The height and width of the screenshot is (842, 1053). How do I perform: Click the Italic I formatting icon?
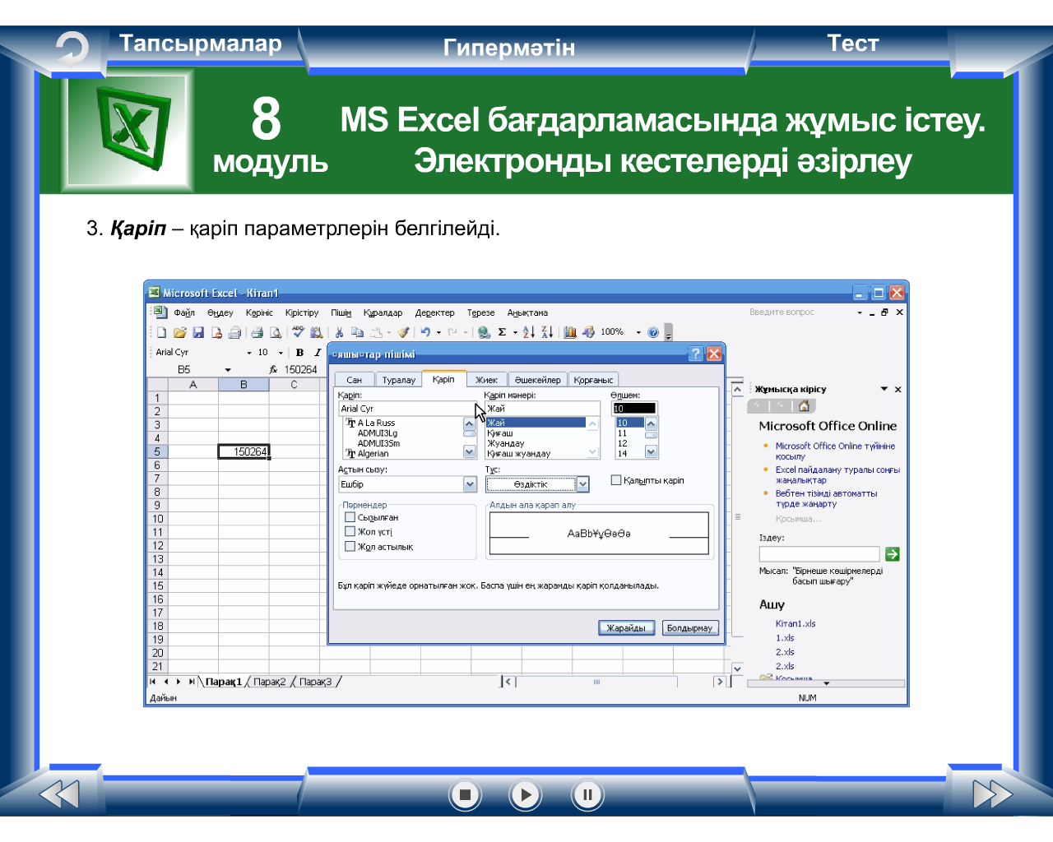click(317, 352)
